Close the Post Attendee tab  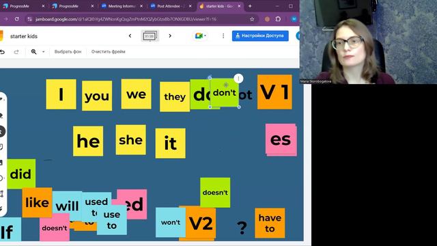(190, 6)
